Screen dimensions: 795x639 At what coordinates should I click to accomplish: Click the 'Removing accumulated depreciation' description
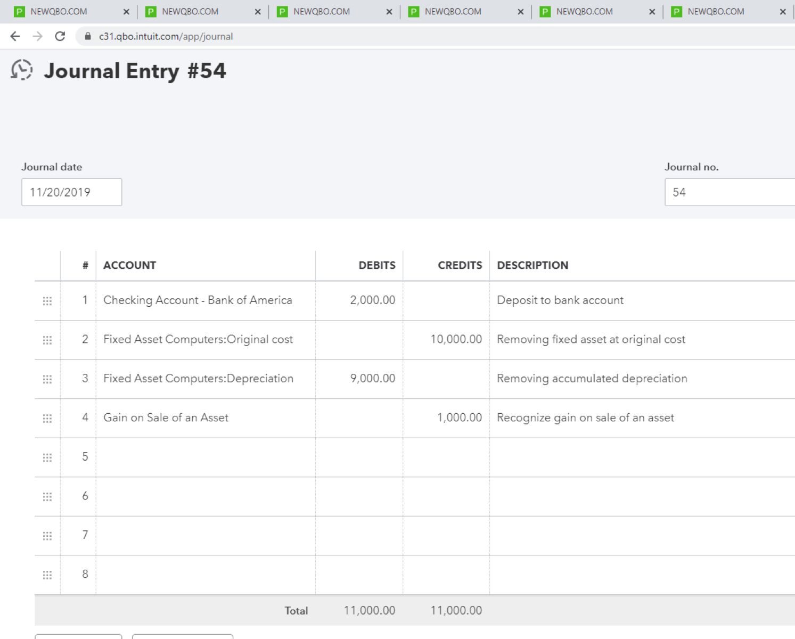click(592, 379)
